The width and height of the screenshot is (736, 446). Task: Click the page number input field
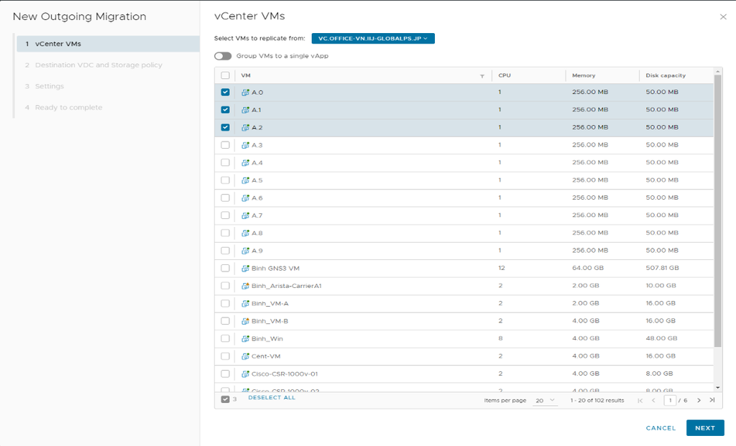click(x=670, y=400)
